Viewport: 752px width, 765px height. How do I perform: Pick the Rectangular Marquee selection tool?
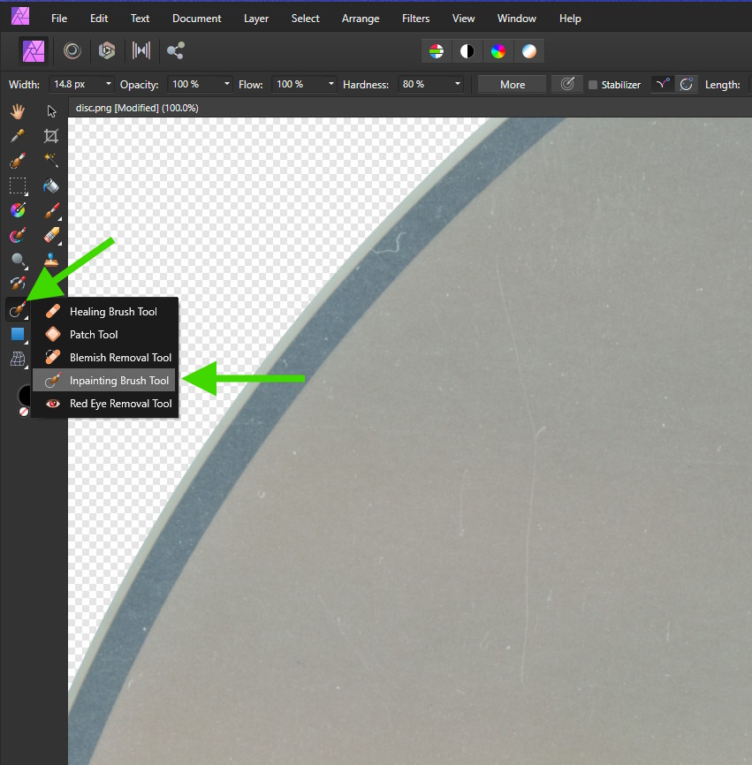click(x=18, y=186)
